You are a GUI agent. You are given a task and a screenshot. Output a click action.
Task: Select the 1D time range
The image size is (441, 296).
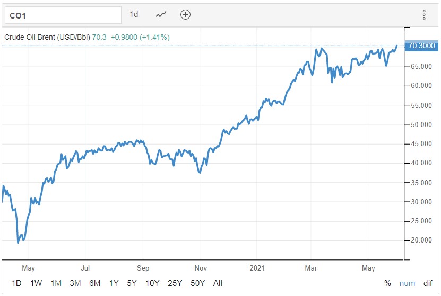coord(16,283)
